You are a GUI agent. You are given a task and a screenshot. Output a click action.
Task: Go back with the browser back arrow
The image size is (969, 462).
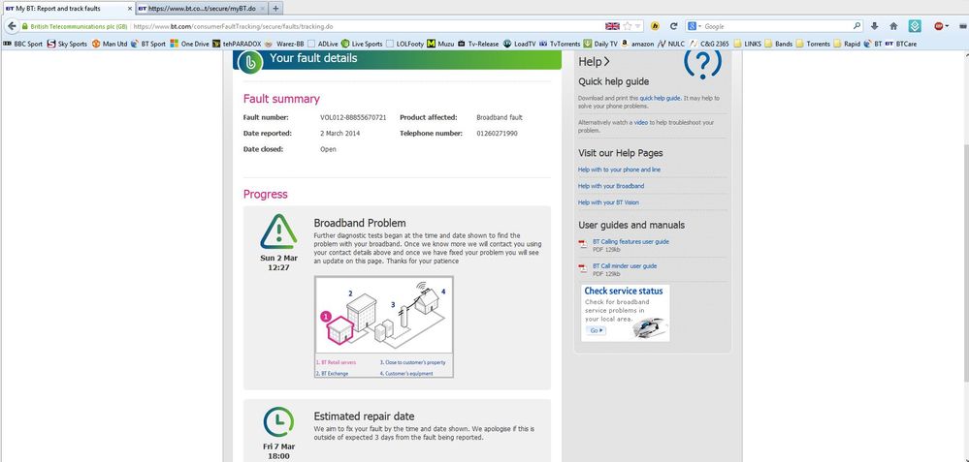tap(12, 26)
